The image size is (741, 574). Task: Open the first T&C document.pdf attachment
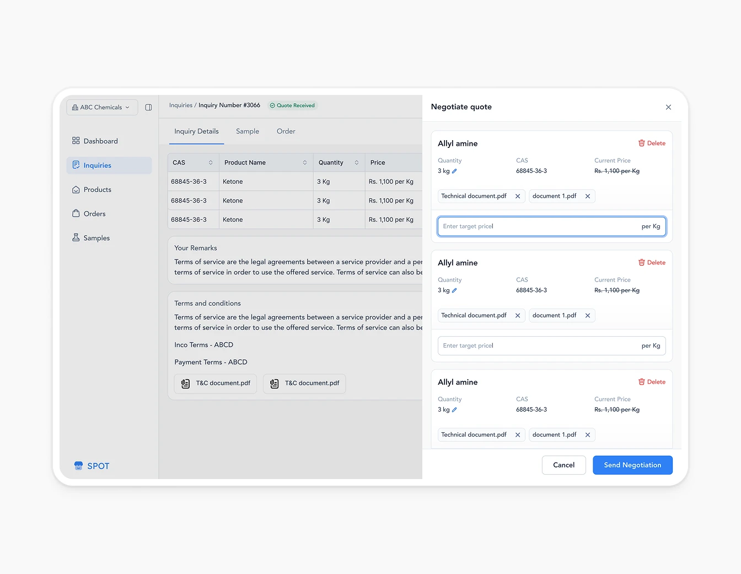(x=215, y=383)
